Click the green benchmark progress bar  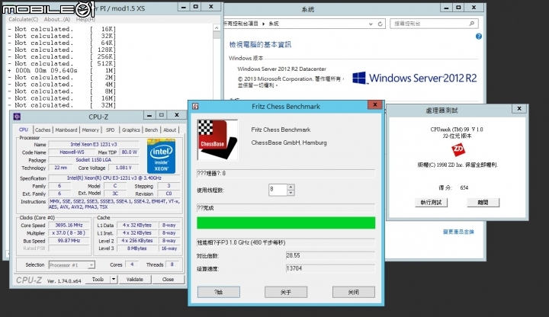point(286,223)
